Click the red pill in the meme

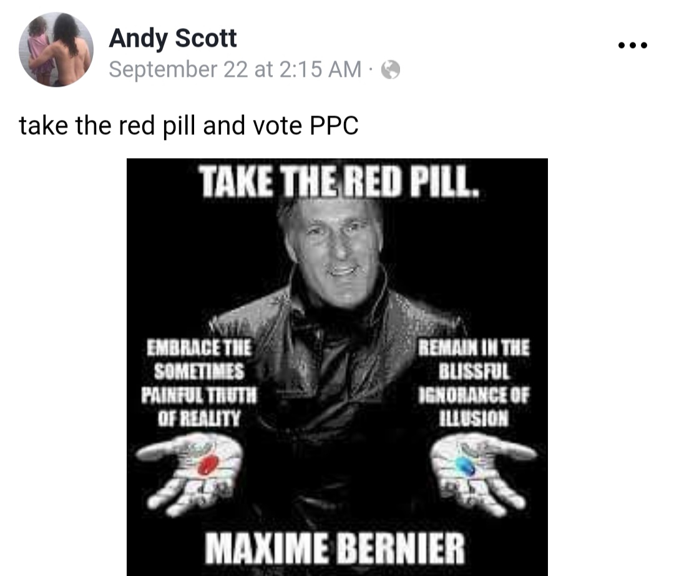[x=208, y=465]
